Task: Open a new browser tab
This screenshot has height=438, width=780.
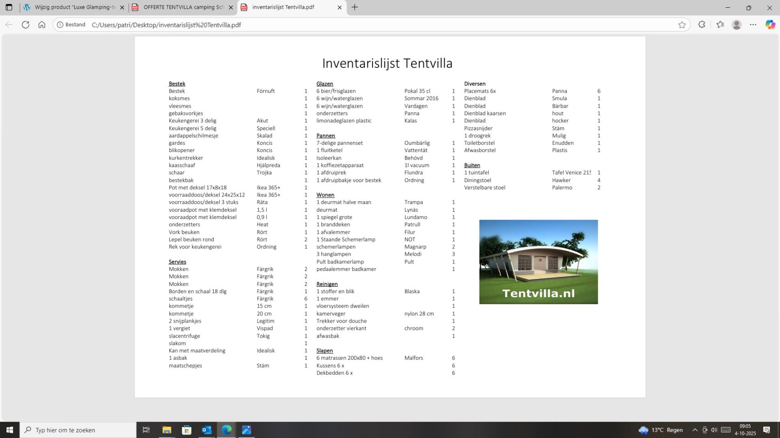Action: pos(355,7)
